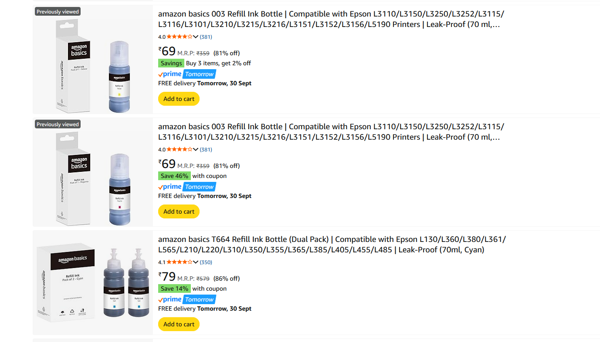This screenshot has height=342, width=600.
Task: Add the Magenta 003 ink bottle to cart
Action: [x=179, y=211]
